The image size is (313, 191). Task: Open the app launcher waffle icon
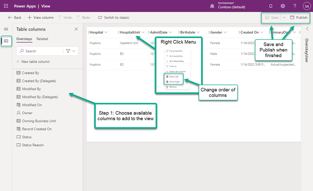point(6,6)
